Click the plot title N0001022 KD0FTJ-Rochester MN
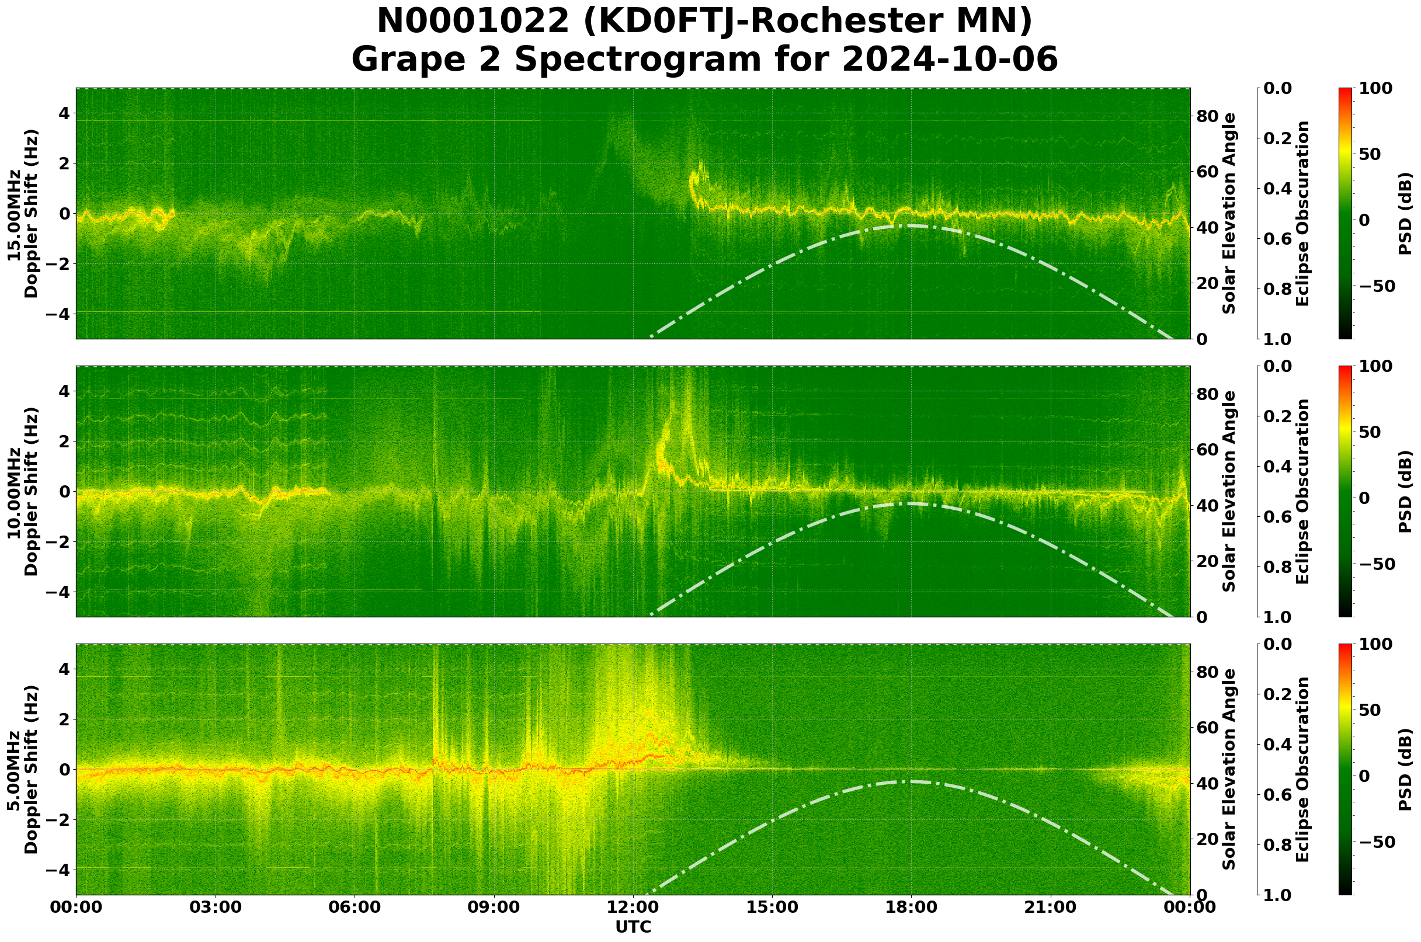The width and height of the screenshot is (1421, 942). coord(704,21)
